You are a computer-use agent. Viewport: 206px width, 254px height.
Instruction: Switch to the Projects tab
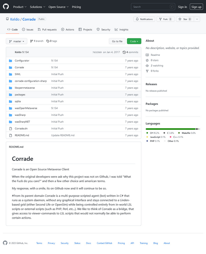pyautogui.click(x=85, y=29)
